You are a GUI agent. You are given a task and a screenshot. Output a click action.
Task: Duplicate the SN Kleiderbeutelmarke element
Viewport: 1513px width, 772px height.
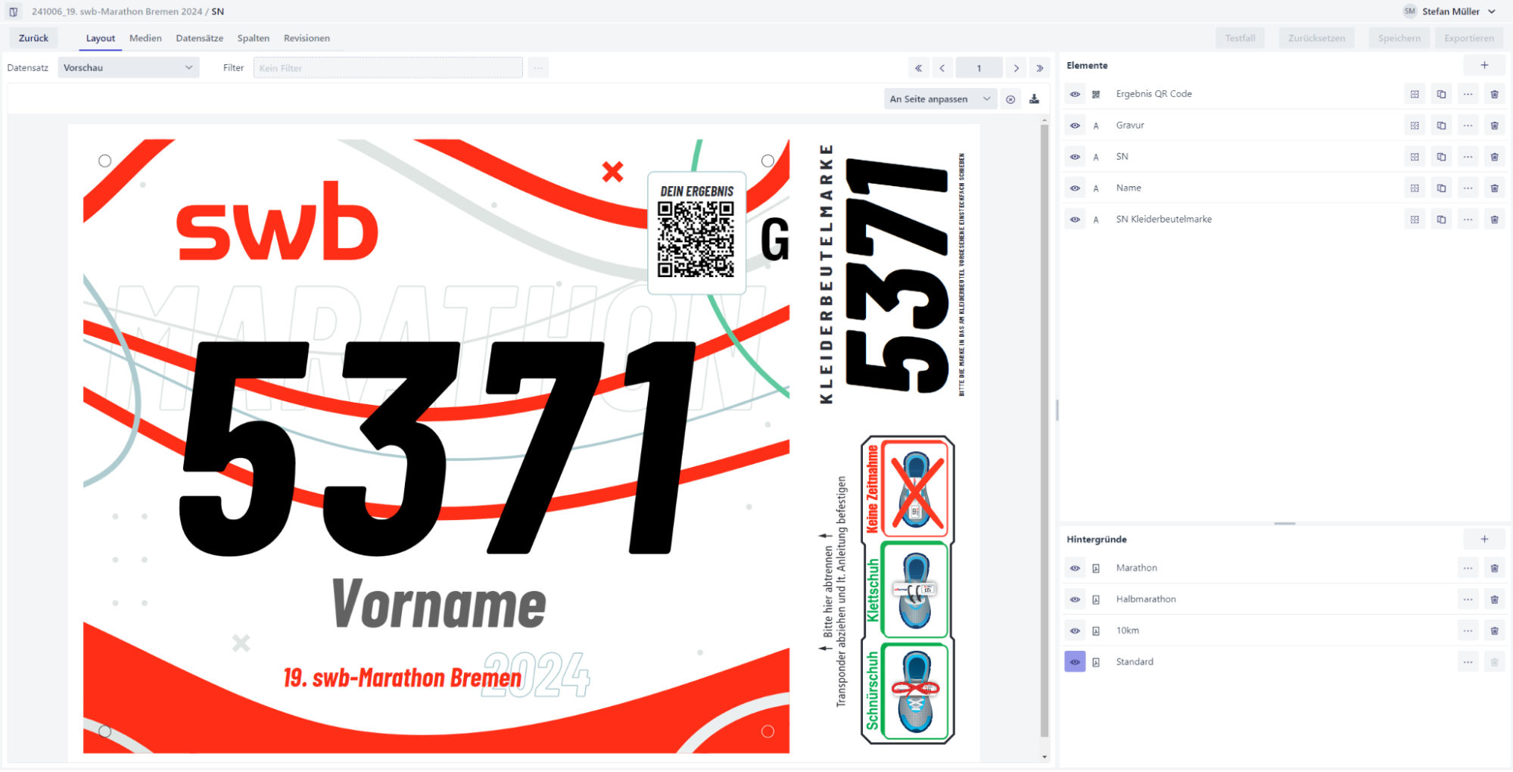coord(1441,219)
